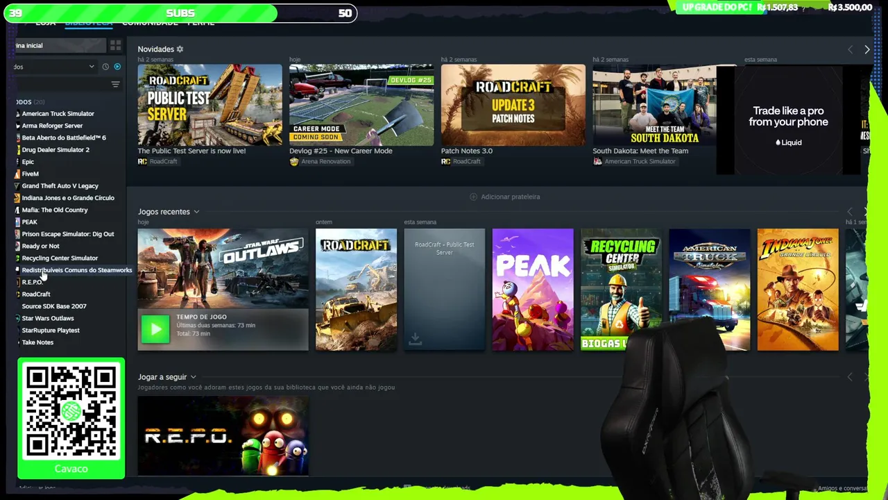Open R.E.P.O. banner in Jogar a seguir
This screenshot has width=888, height=500.
[x=223, y=436]
